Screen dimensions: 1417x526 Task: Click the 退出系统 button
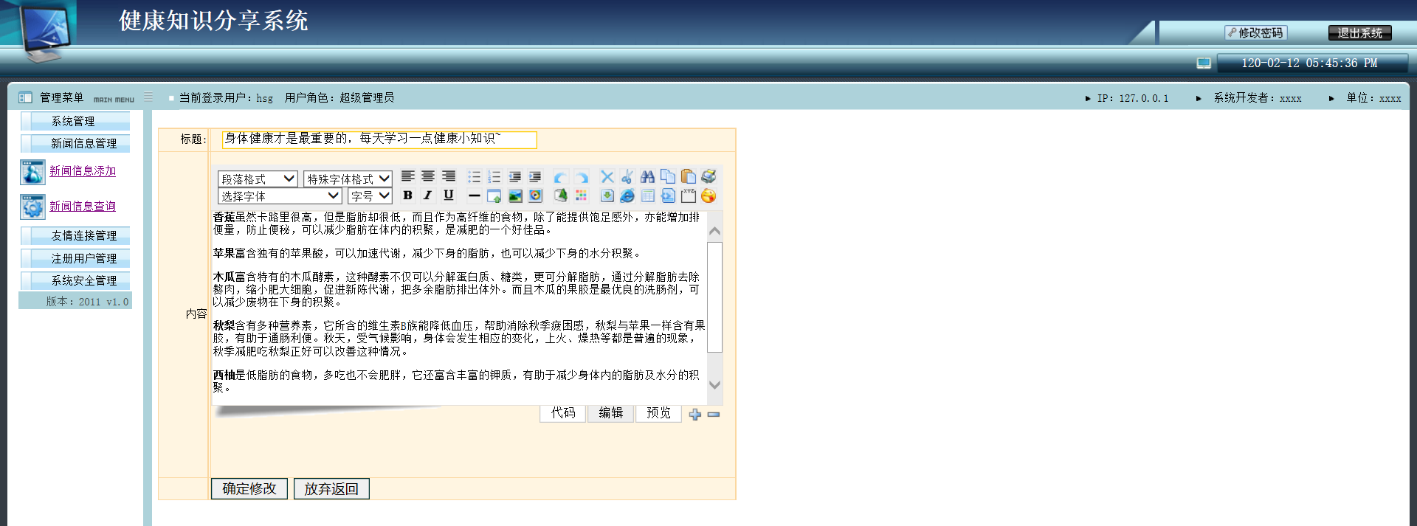click(x=1360, y=33)
